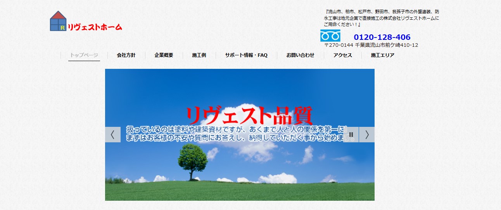The height and width of the screenshot is (210, 501).
Task: Click the house-shaped Rivest Home logo icon
Action: coord(58,21)
